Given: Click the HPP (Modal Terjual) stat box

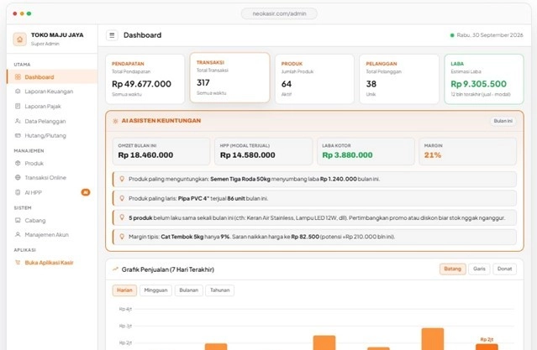Looking at the screenshot, I should pos(263,151).
